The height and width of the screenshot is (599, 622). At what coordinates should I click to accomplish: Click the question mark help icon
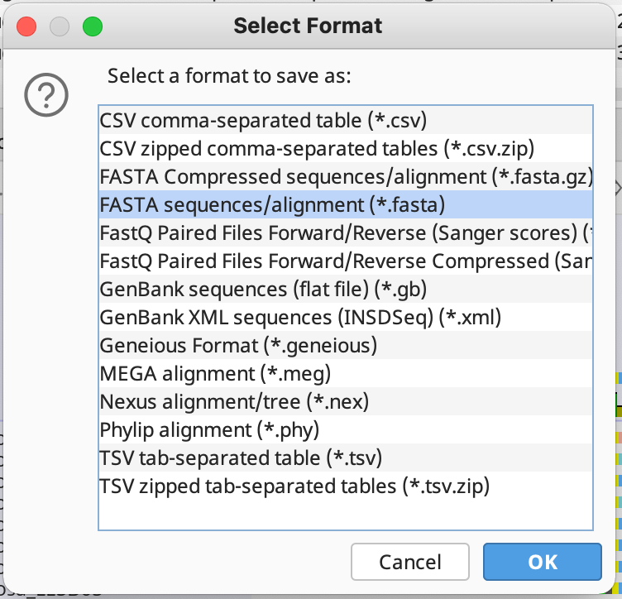pyautogui.click(x=46, y=95)
